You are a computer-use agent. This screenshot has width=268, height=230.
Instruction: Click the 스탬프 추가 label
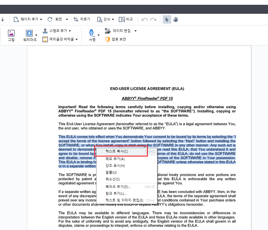coord(58,31)
